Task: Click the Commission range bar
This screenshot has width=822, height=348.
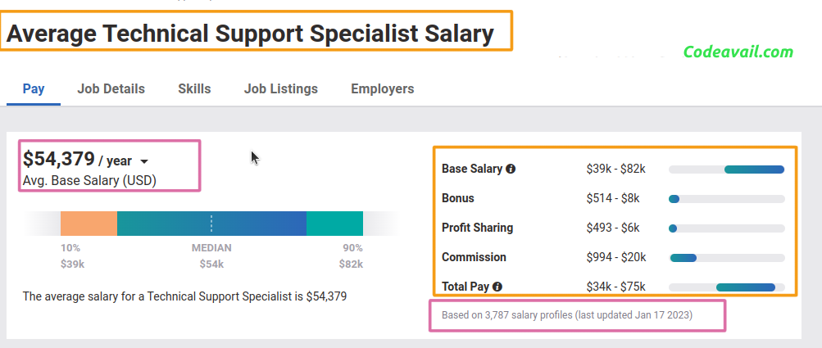Action: pos(727,258)
